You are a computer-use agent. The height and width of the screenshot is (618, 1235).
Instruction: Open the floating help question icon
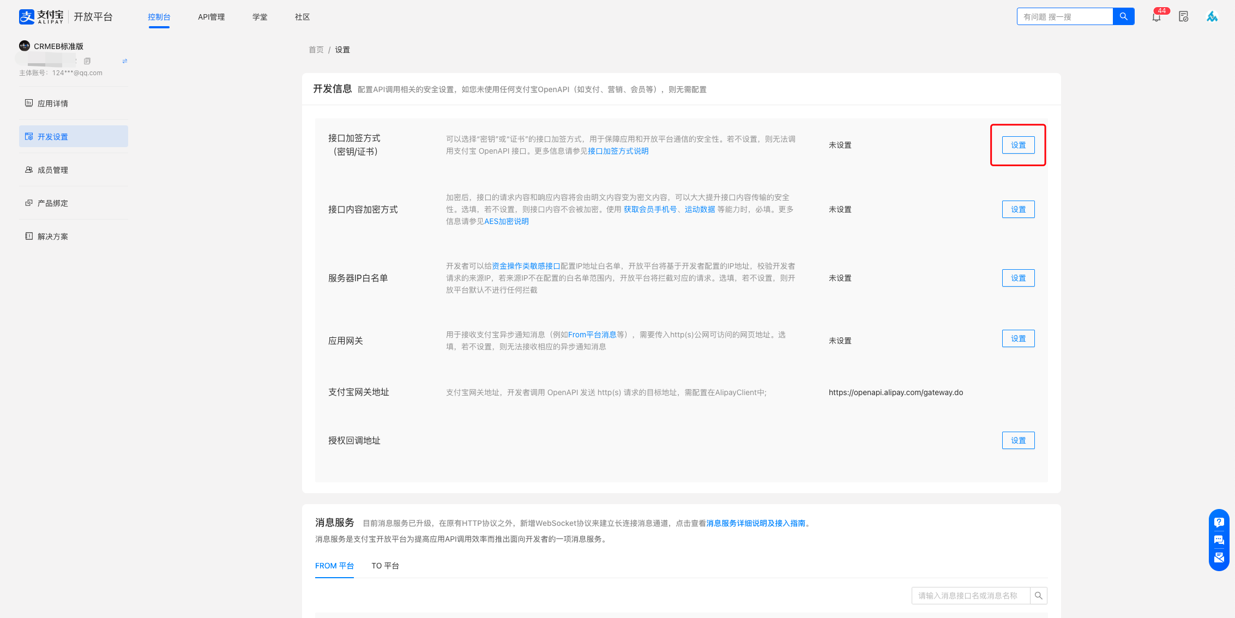pos(1219,522)
